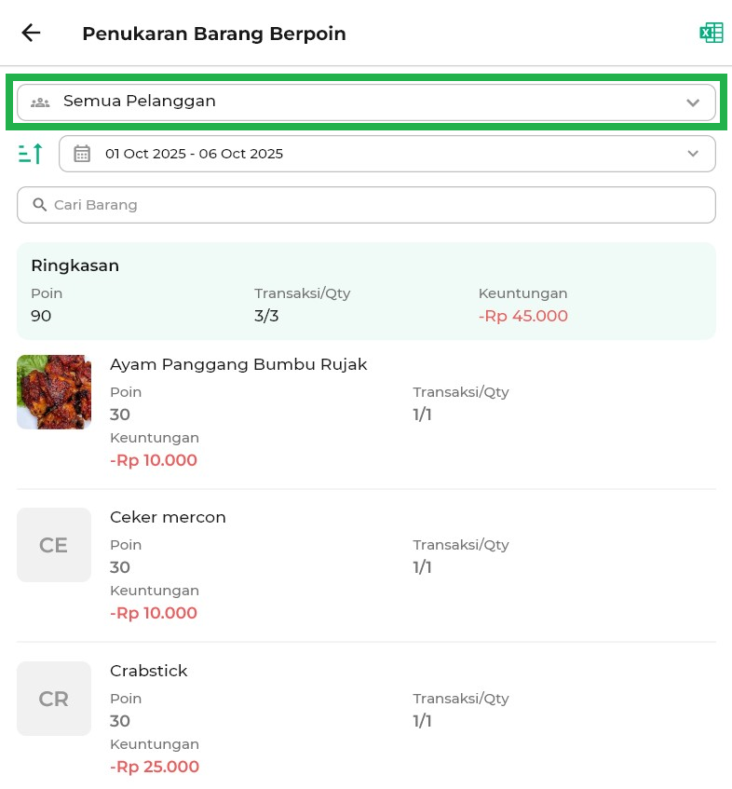Expand the chevron in date range field
The image size is (732, 789).
(692, 154)
